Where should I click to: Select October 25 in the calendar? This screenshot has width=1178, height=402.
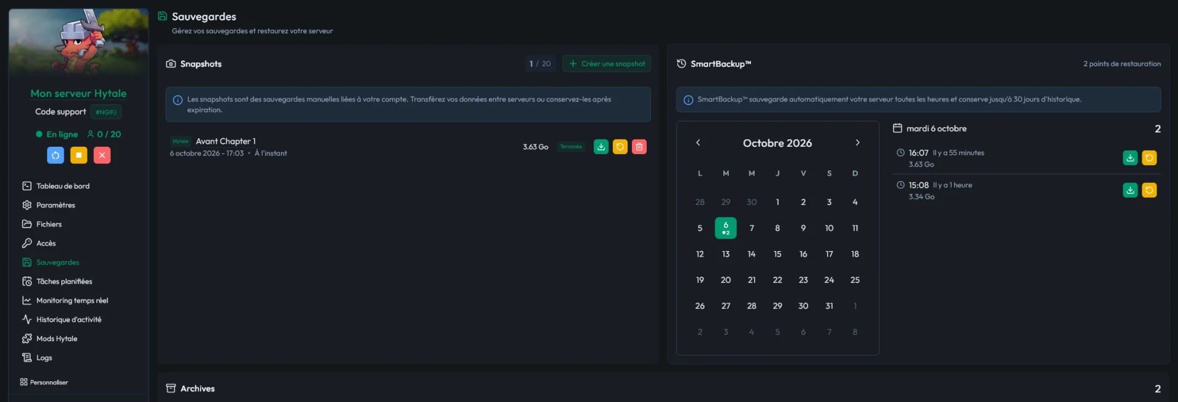[855, 280]
